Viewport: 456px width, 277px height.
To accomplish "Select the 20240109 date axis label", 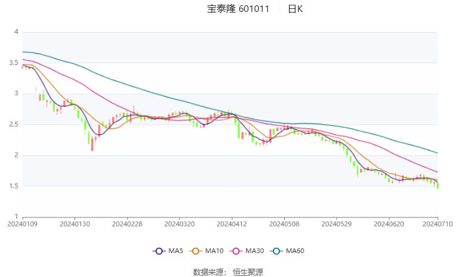I will (23, 224).
